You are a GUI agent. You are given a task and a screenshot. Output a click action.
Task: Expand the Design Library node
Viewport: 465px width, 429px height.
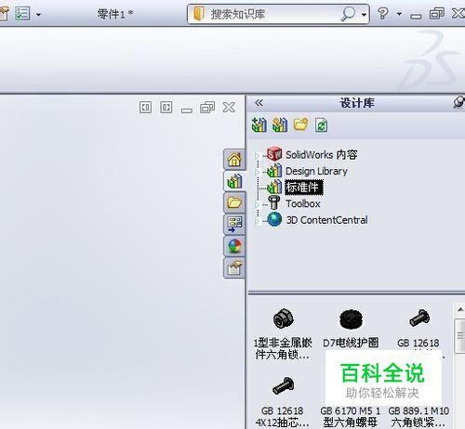pos(257,172)
